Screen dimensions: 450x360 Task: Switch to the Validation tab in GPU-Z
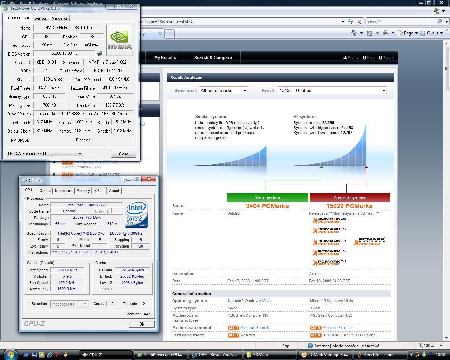(x=60, y=18)
